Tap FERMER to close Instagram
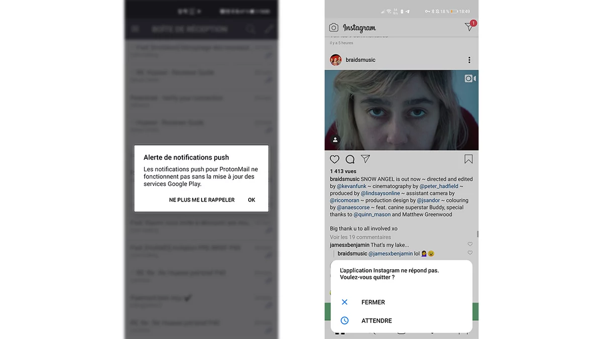This screenshot has width=603, height=339. 373,302
